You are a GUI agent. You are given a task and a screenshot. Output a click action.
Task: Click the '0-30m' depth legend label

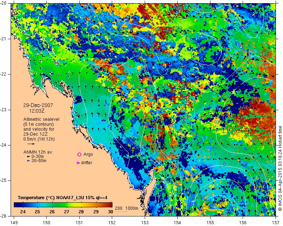coord(37,156)
